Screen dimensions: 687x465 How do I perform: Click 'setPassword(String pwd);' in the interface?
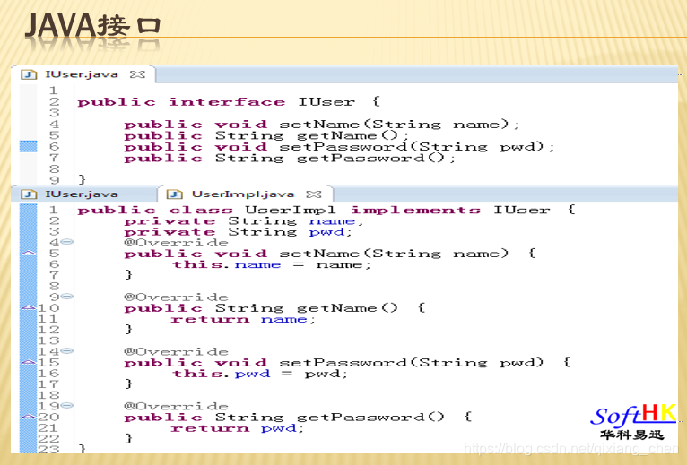(x=417, y=147)
